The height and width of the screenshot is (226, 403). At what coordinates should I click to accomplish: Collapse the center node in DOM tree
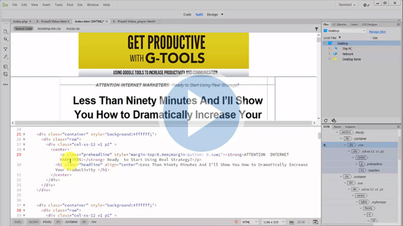pos(353,157)
